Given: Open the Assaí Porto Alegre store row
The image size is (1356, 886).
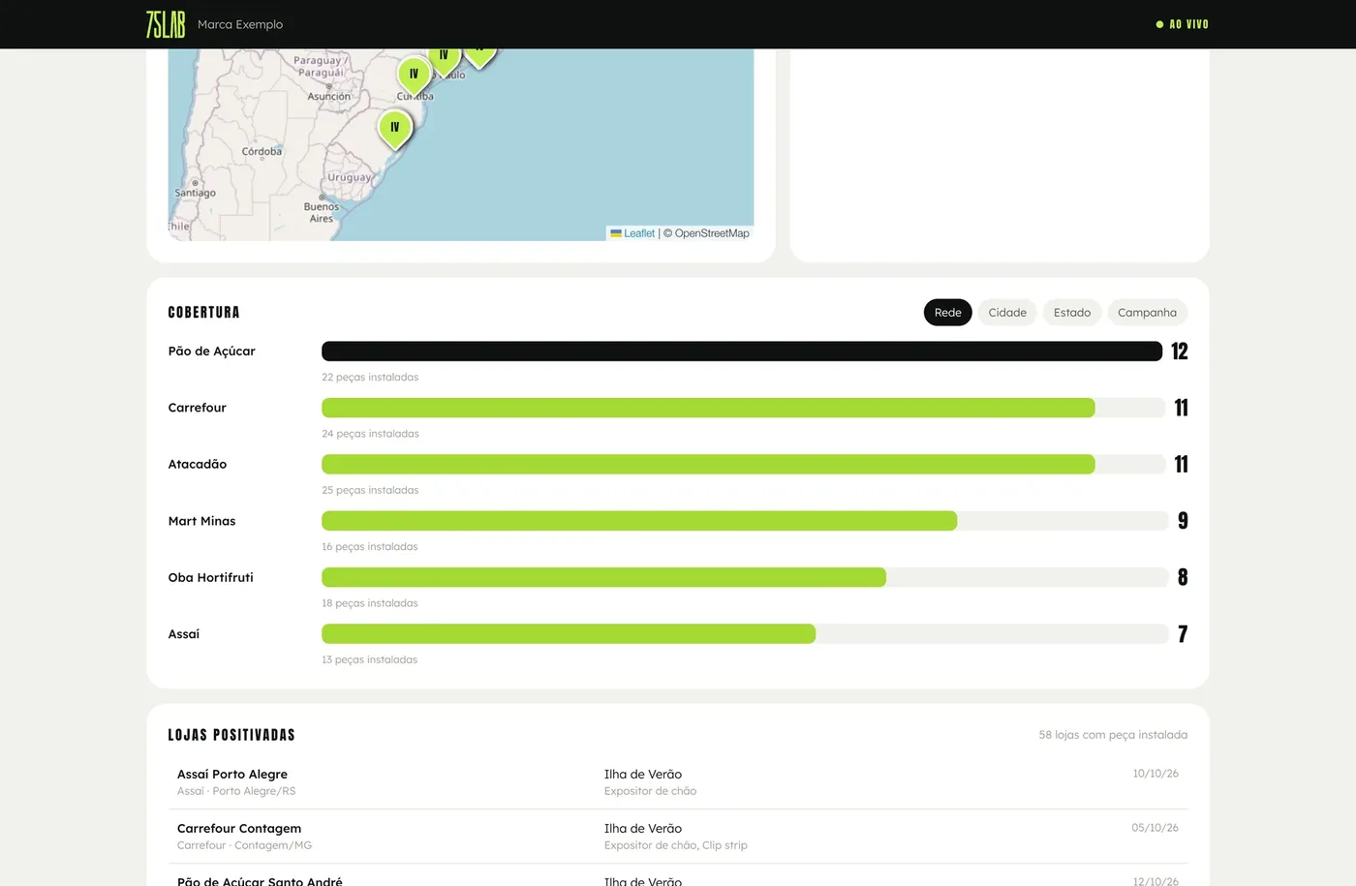Looking at the screenshot, I should (678, 782).
